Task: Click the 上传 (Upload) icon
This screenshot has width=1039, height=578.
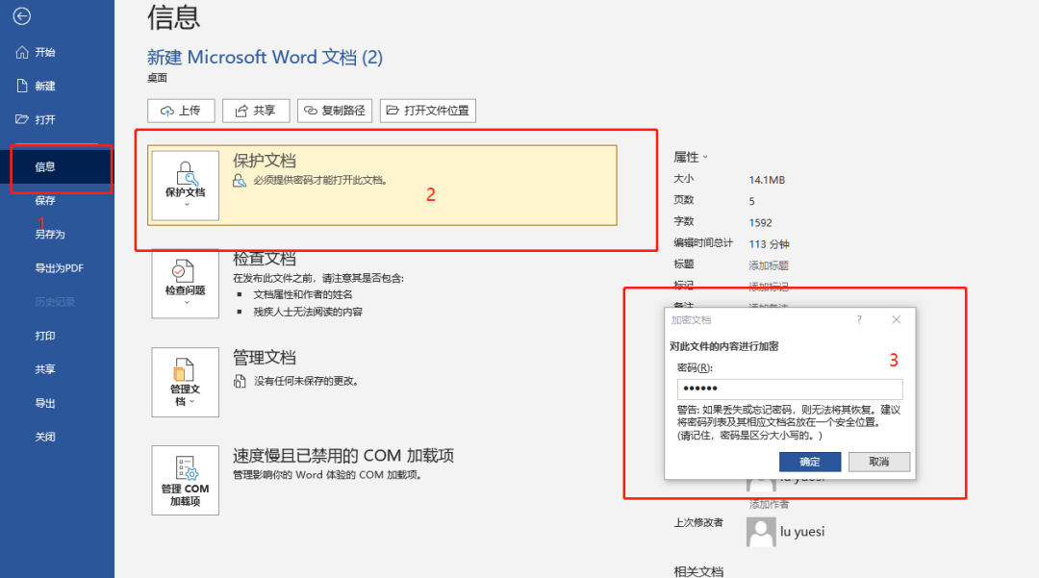Action: coord(180,110)
